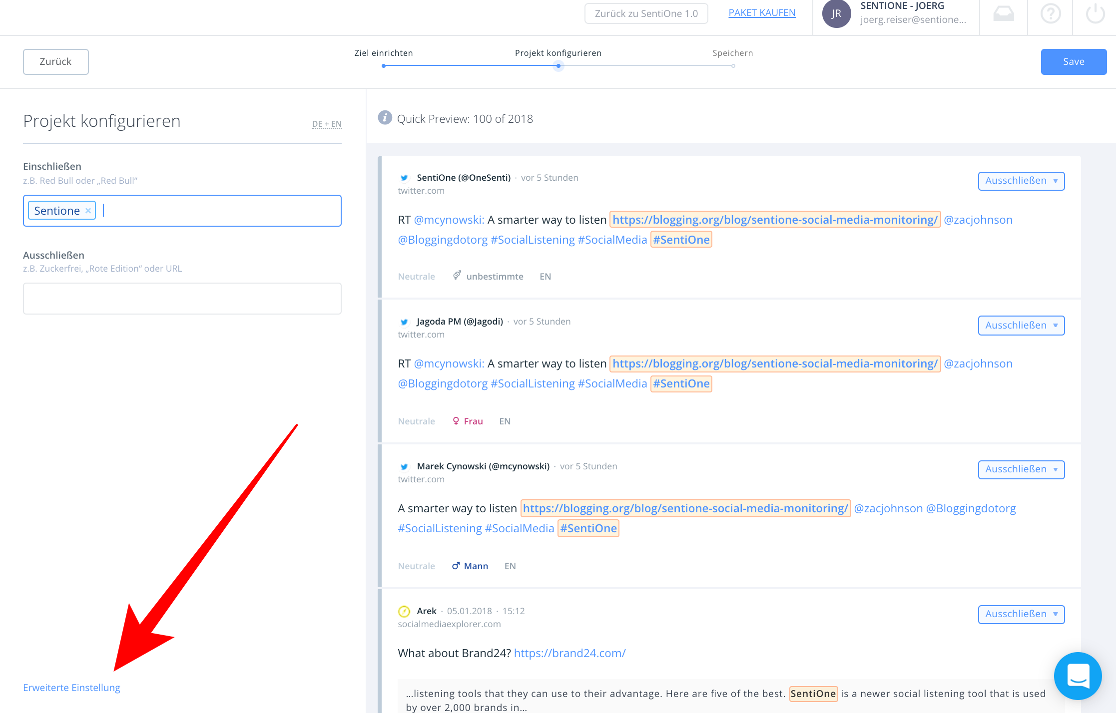This screenshot has height=713, width=1116.
Task: Expand Ausschließen dropdown on Marek Cynowski post
Action: tap(1021, 469)
